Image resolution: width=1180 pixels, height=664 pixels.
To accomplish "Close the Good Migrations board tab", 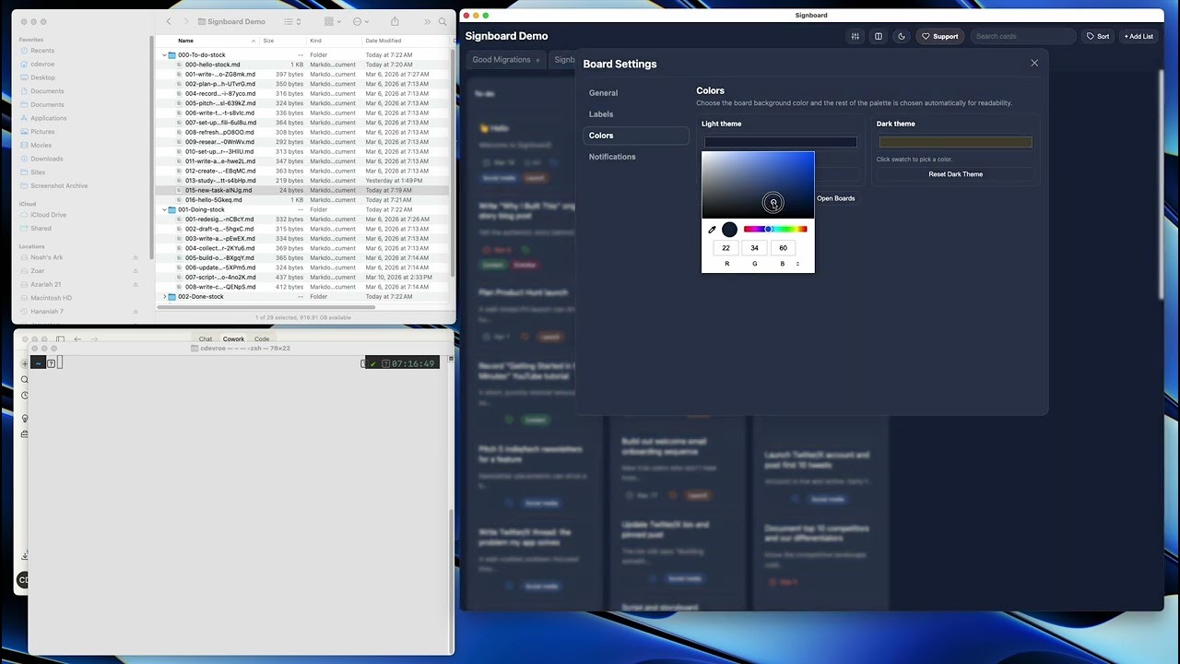I will [x=537, y=61].
